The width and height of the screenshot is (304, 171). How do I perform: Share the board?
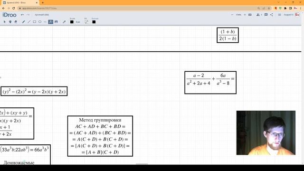click(x=272, y=15)
